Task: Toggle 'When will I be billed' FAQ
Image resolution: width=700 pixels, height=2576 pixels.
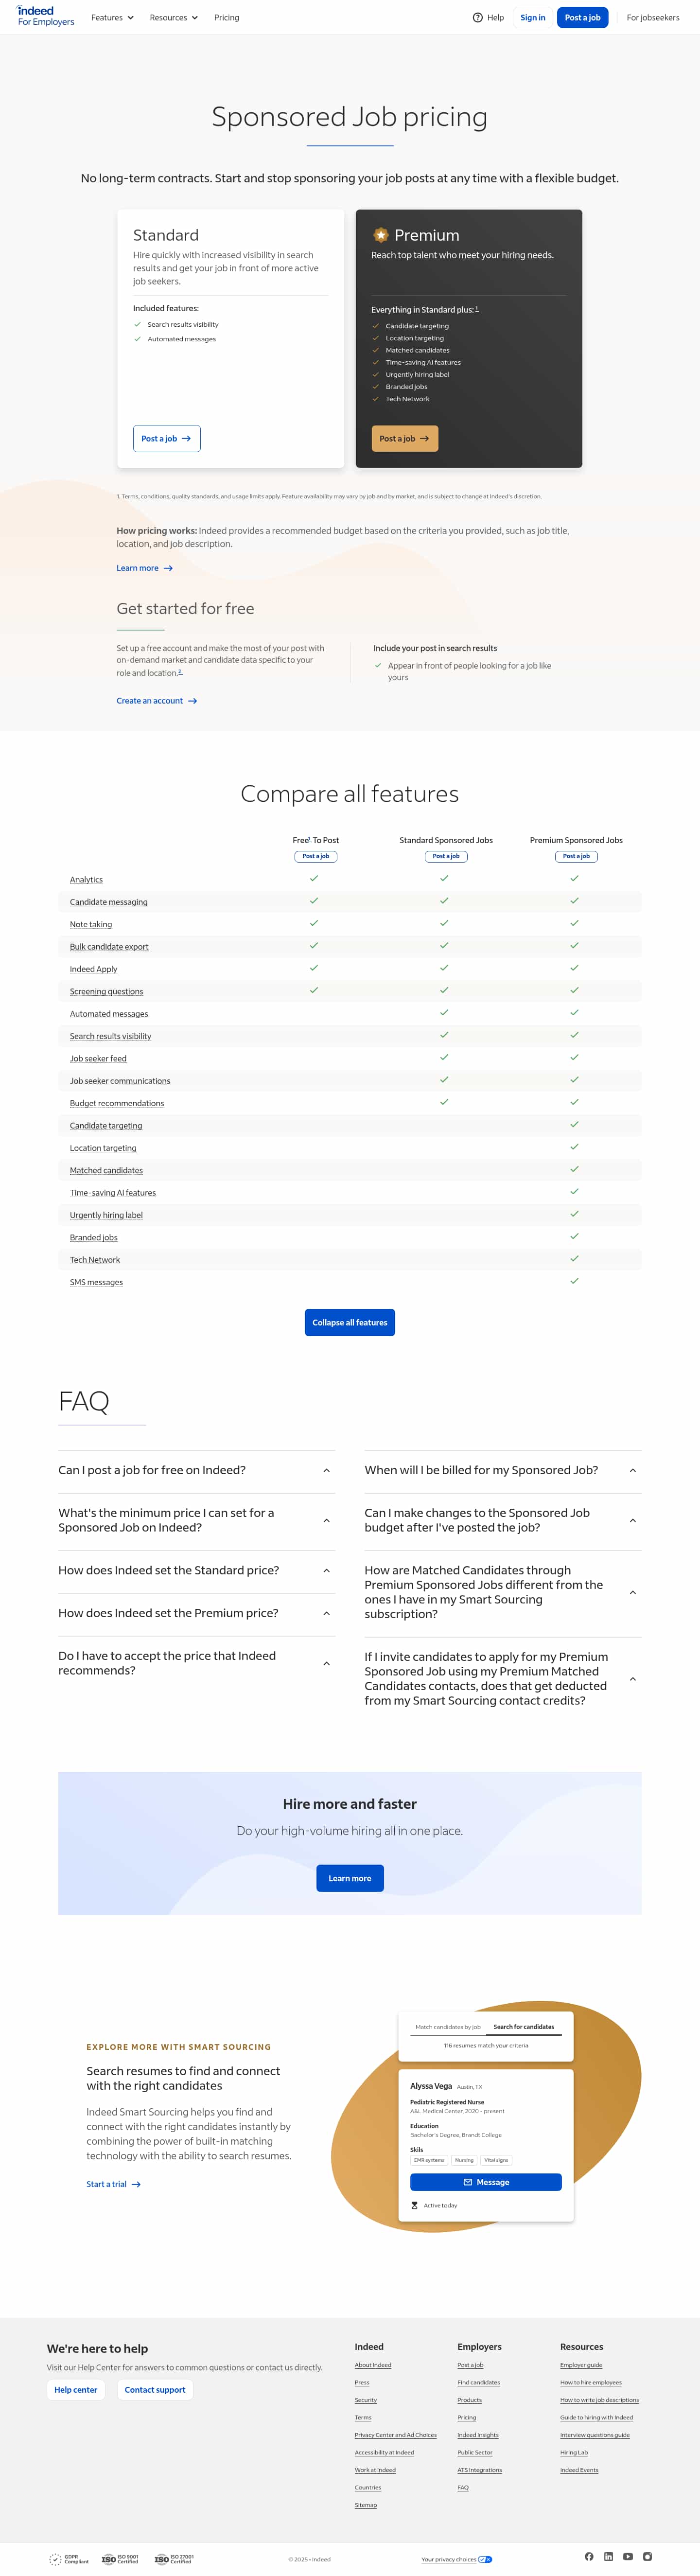Action: (x=502, y=1470)
